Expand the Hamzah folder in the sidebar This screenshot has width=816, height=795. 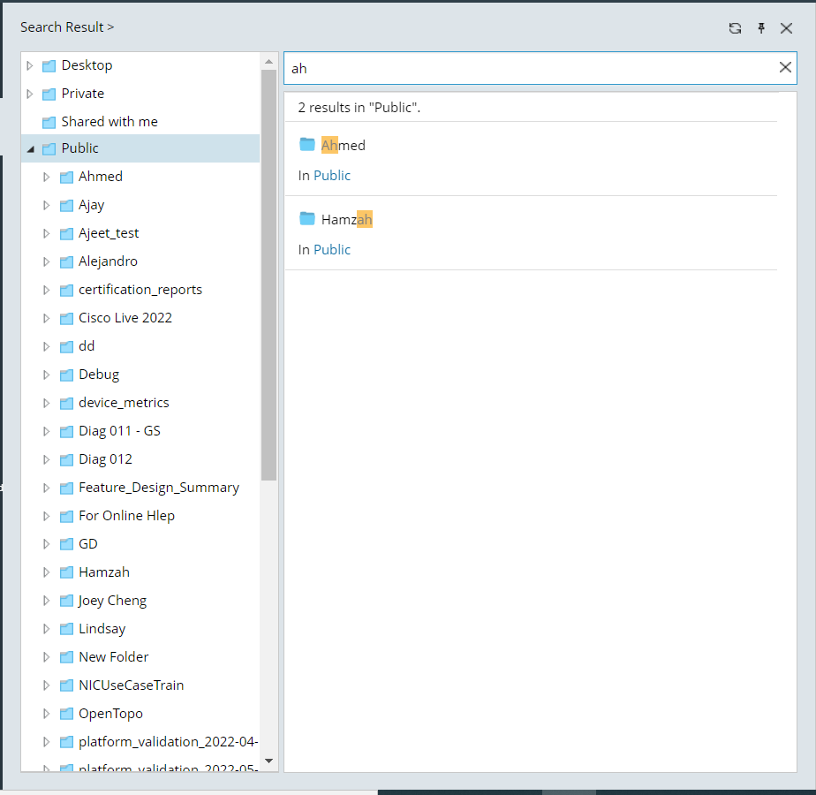click(46, 572)
